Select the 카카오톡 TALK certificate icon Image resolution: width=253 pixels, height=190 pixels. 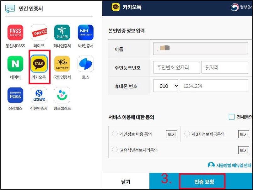[39, 64]
